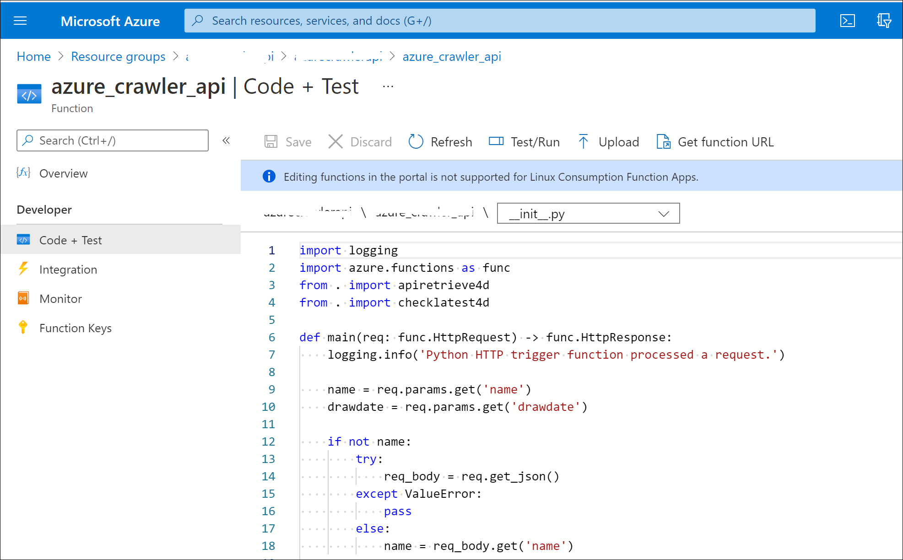Image resolution: width=903 pixels, height=560 pixels.
Task: Open Integration in Developer menu
Action: (68, 269)
